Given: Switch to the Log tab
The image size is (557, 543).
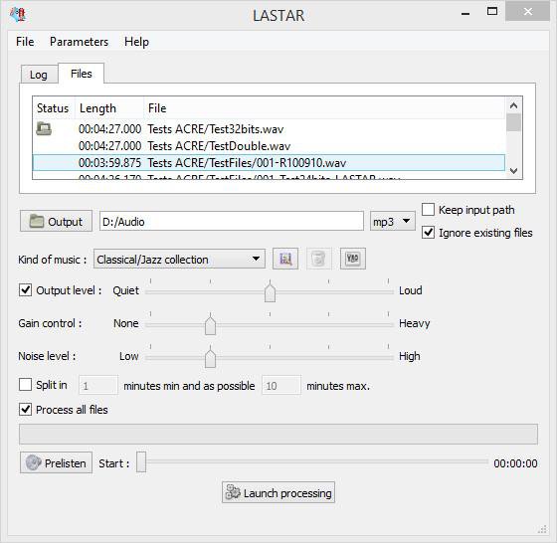Looking at the screenshot, I should click(39, 75).
